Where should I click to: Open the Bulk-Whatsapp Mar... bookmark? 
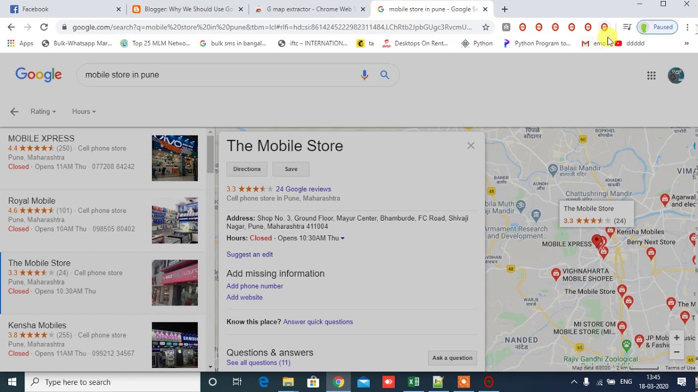tap(76, 44)
